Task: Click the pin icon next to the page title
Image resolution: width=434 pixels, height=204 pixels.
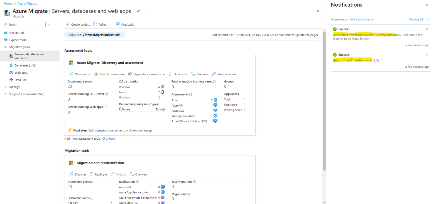Action: (x=138, y=11)
